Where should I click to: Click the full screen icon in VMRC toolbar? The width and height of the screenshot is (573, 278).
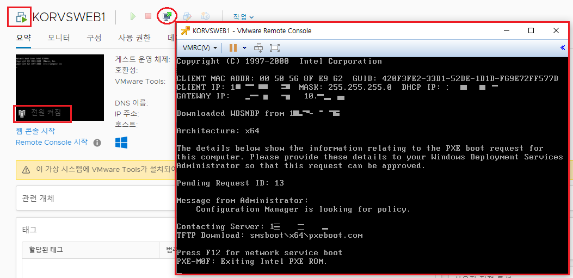(x=274, y=48)
